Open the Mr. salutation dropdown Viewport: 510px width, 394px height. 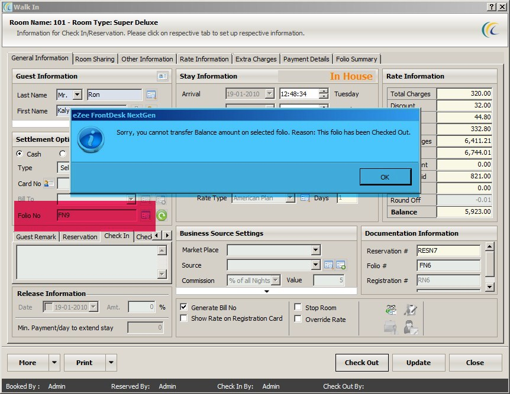click(78, 95)
